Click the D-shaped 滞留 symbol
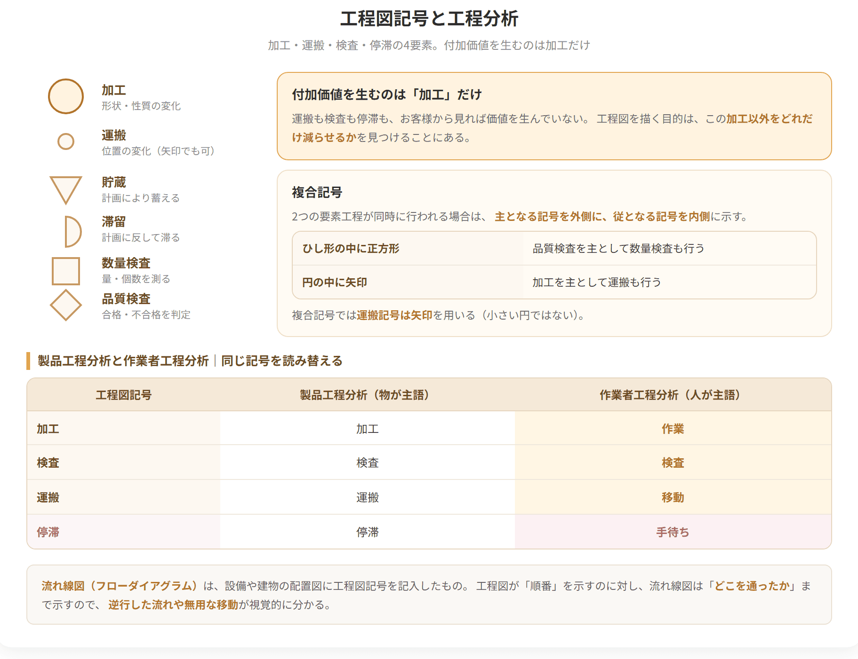 [x=72, y=231]
